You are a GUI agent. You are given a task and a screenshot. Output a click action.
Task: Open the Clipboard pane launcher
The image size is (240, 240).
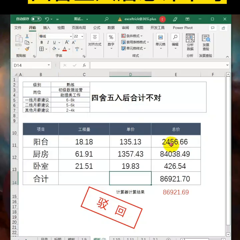tap(34, 56)
